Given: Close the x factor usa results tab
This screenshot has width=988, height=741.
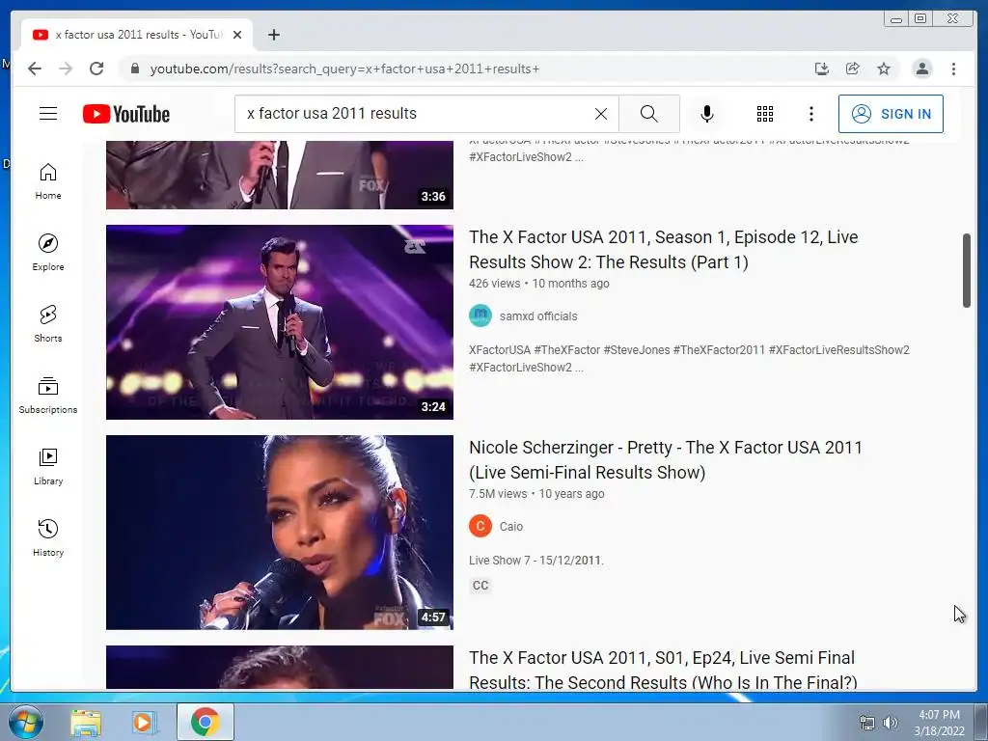Looking at the screenshot, I should (237, 35).
